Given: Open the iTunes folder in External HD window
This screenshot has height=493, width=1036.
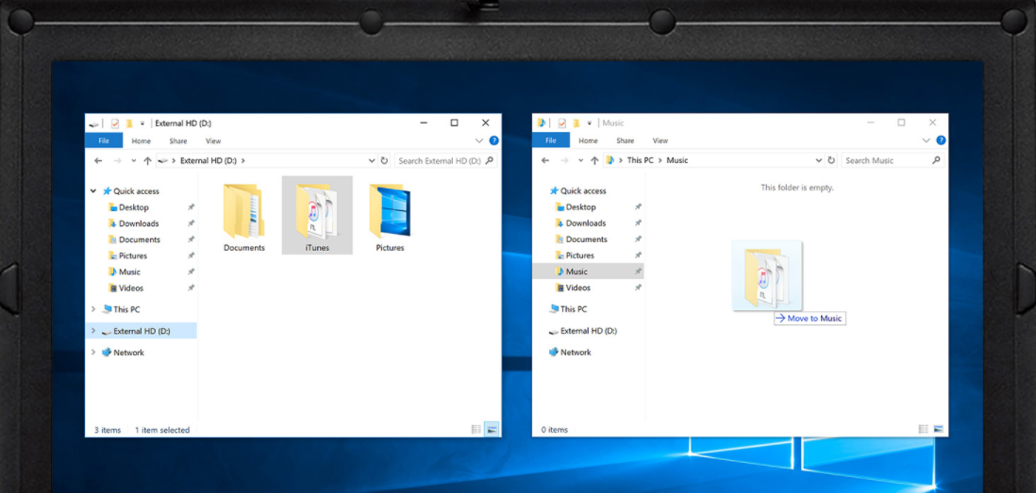Looking at the screenshot, I should [x=317, y=215].
